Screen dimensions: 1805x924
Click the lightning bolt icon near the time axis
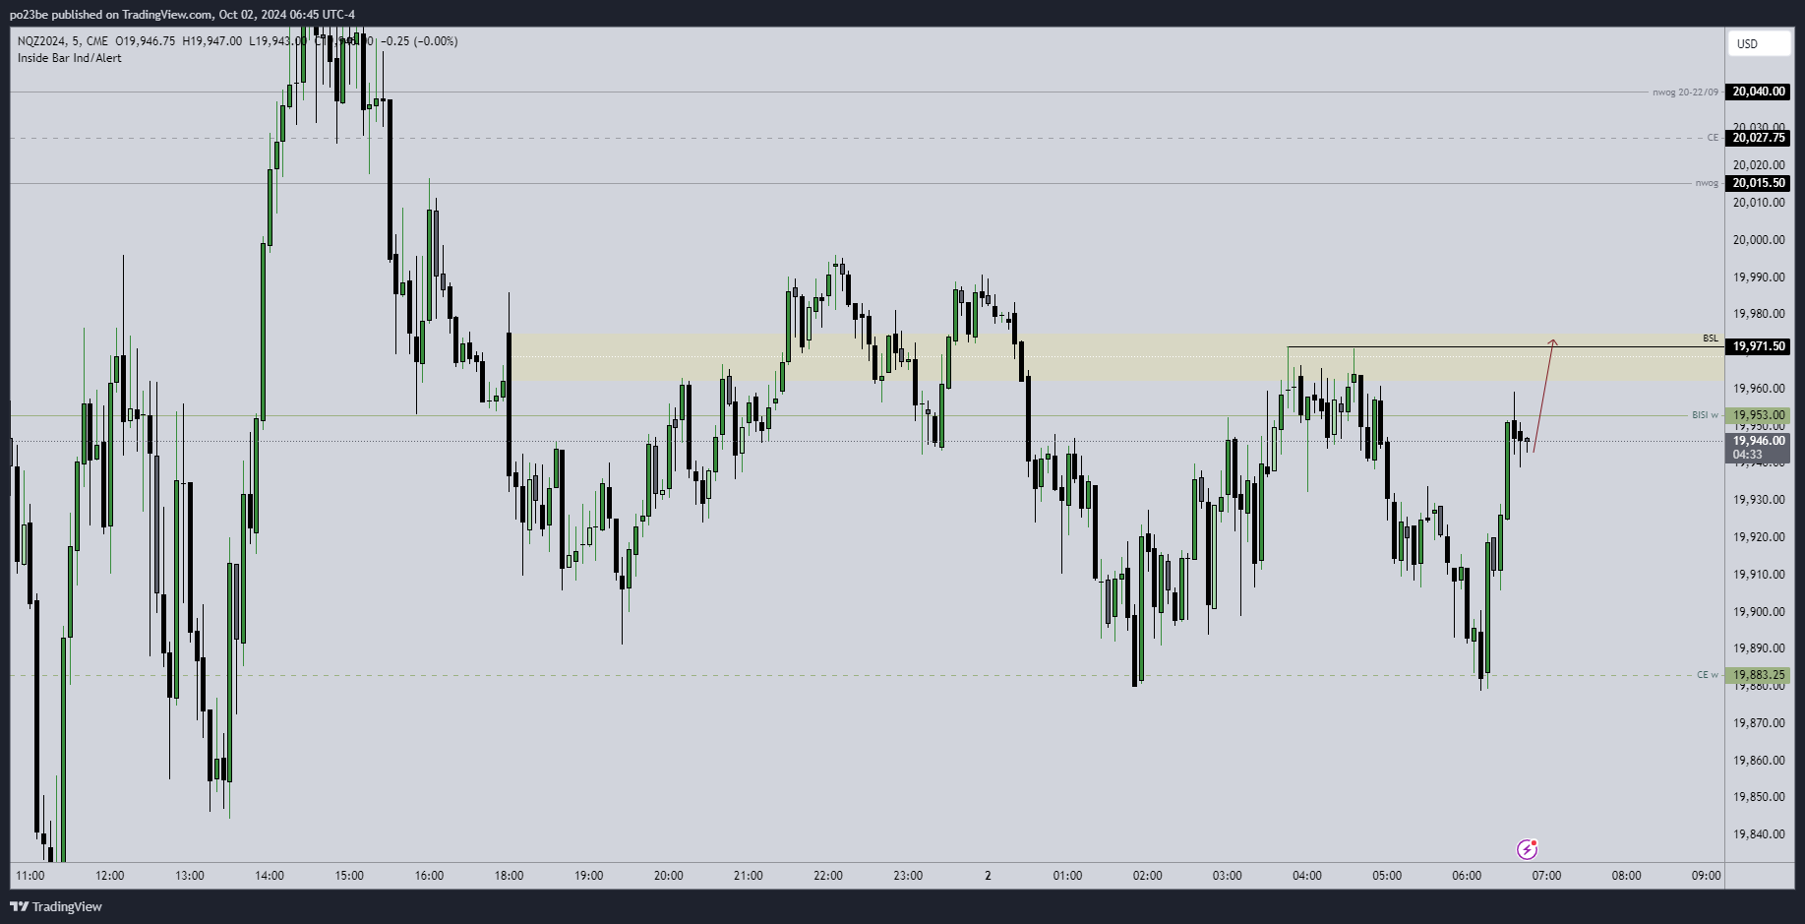1527,848
